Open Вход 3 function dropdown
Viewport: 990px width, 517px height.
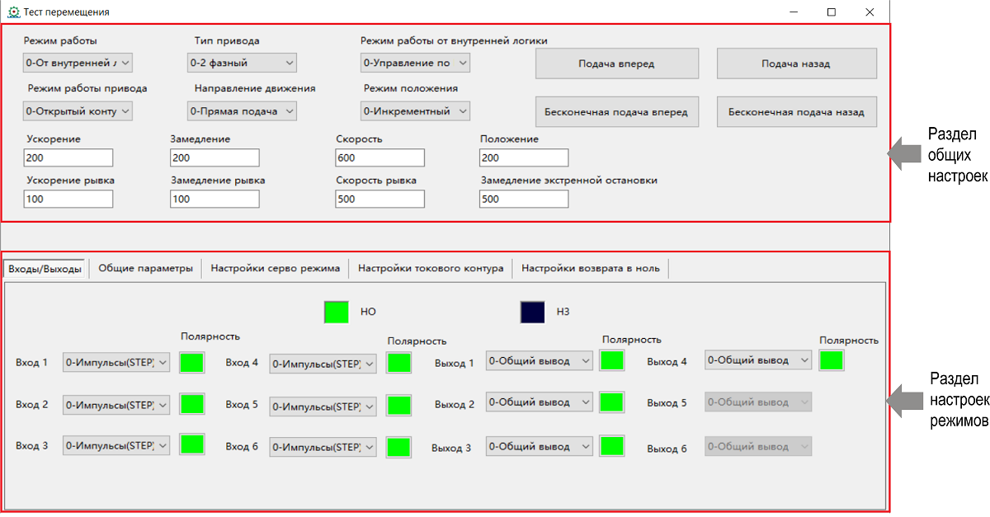(x=116, y=446)
